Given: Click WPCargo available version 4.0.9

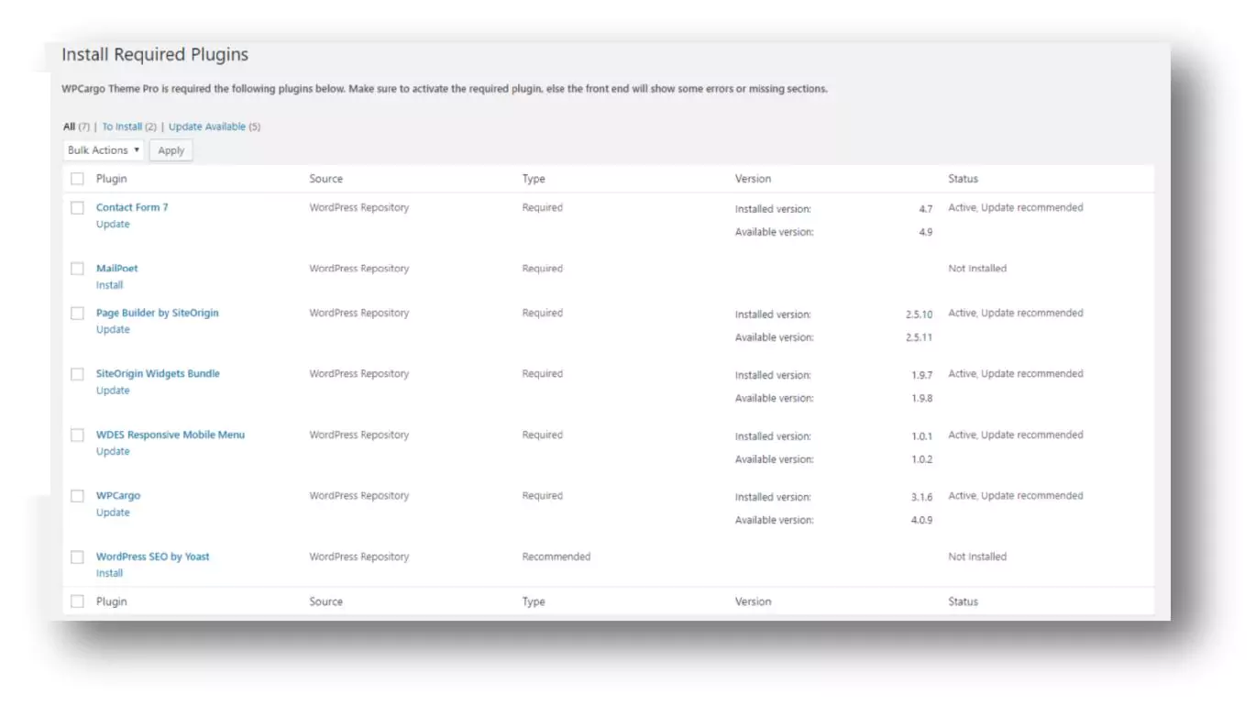Looking at the screenshot, I should [922, 520].
